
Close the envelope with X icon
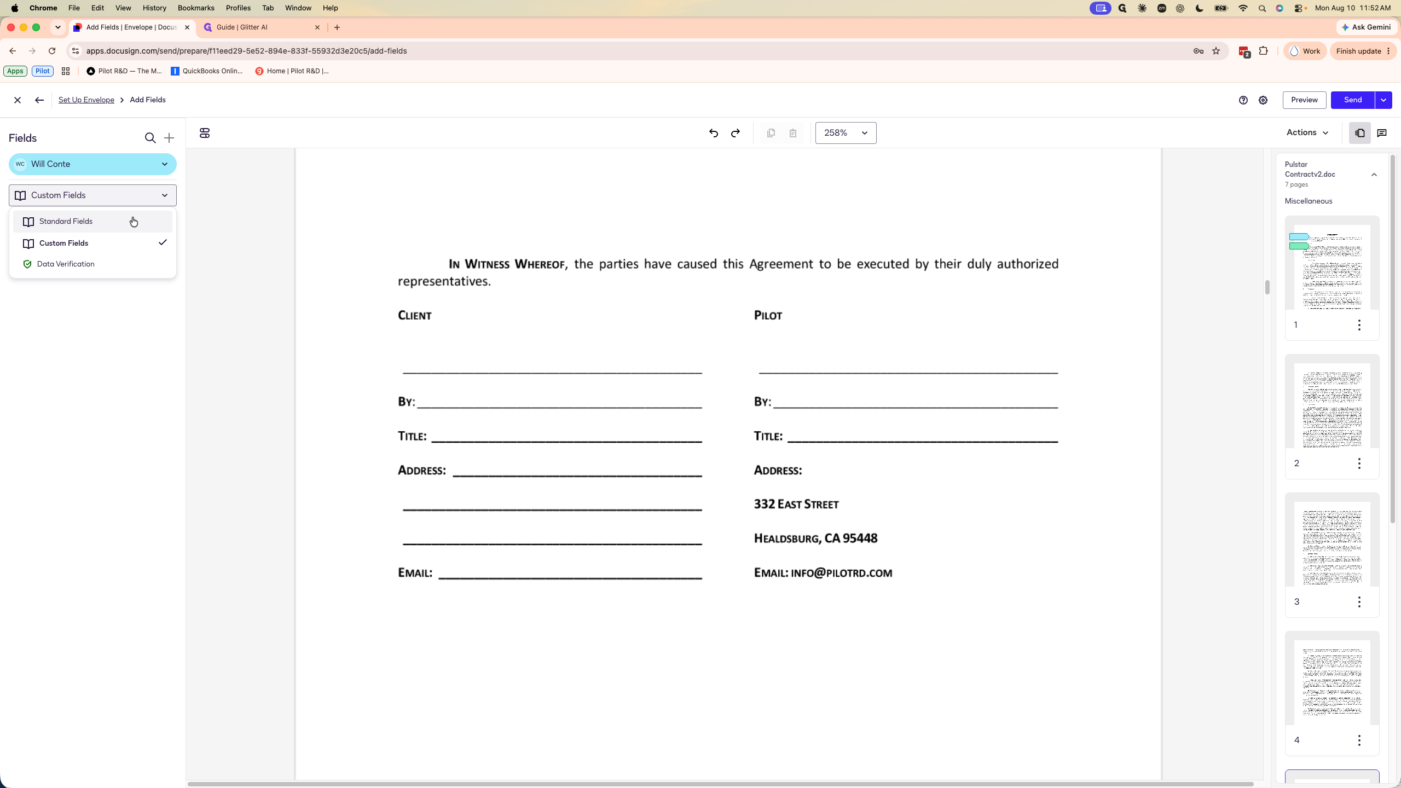[18, 100]
